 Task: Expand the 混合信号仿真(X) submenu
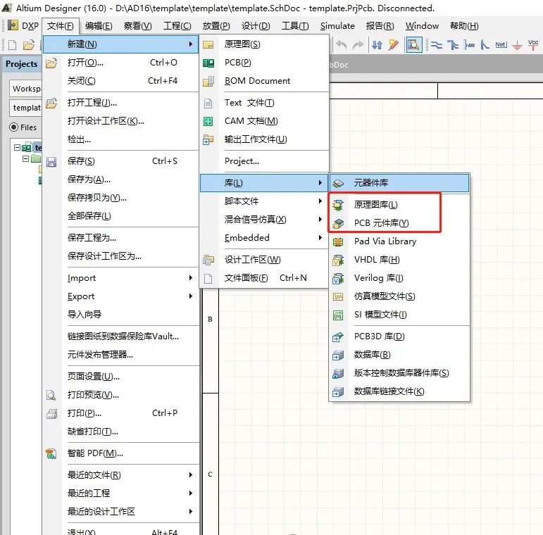click(264, 220)
